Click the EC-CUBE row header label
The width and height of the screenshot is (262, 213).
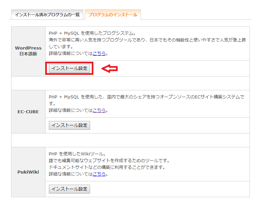[28, 112]
